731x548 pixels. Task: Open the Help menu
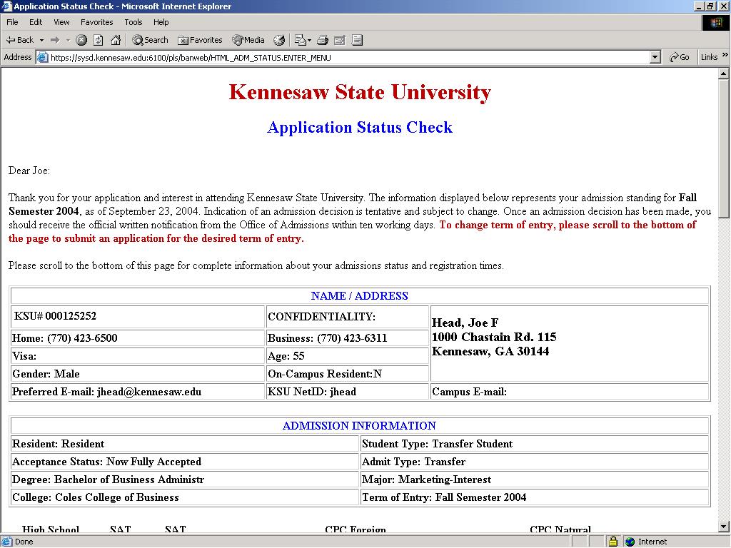pos(161,22)
